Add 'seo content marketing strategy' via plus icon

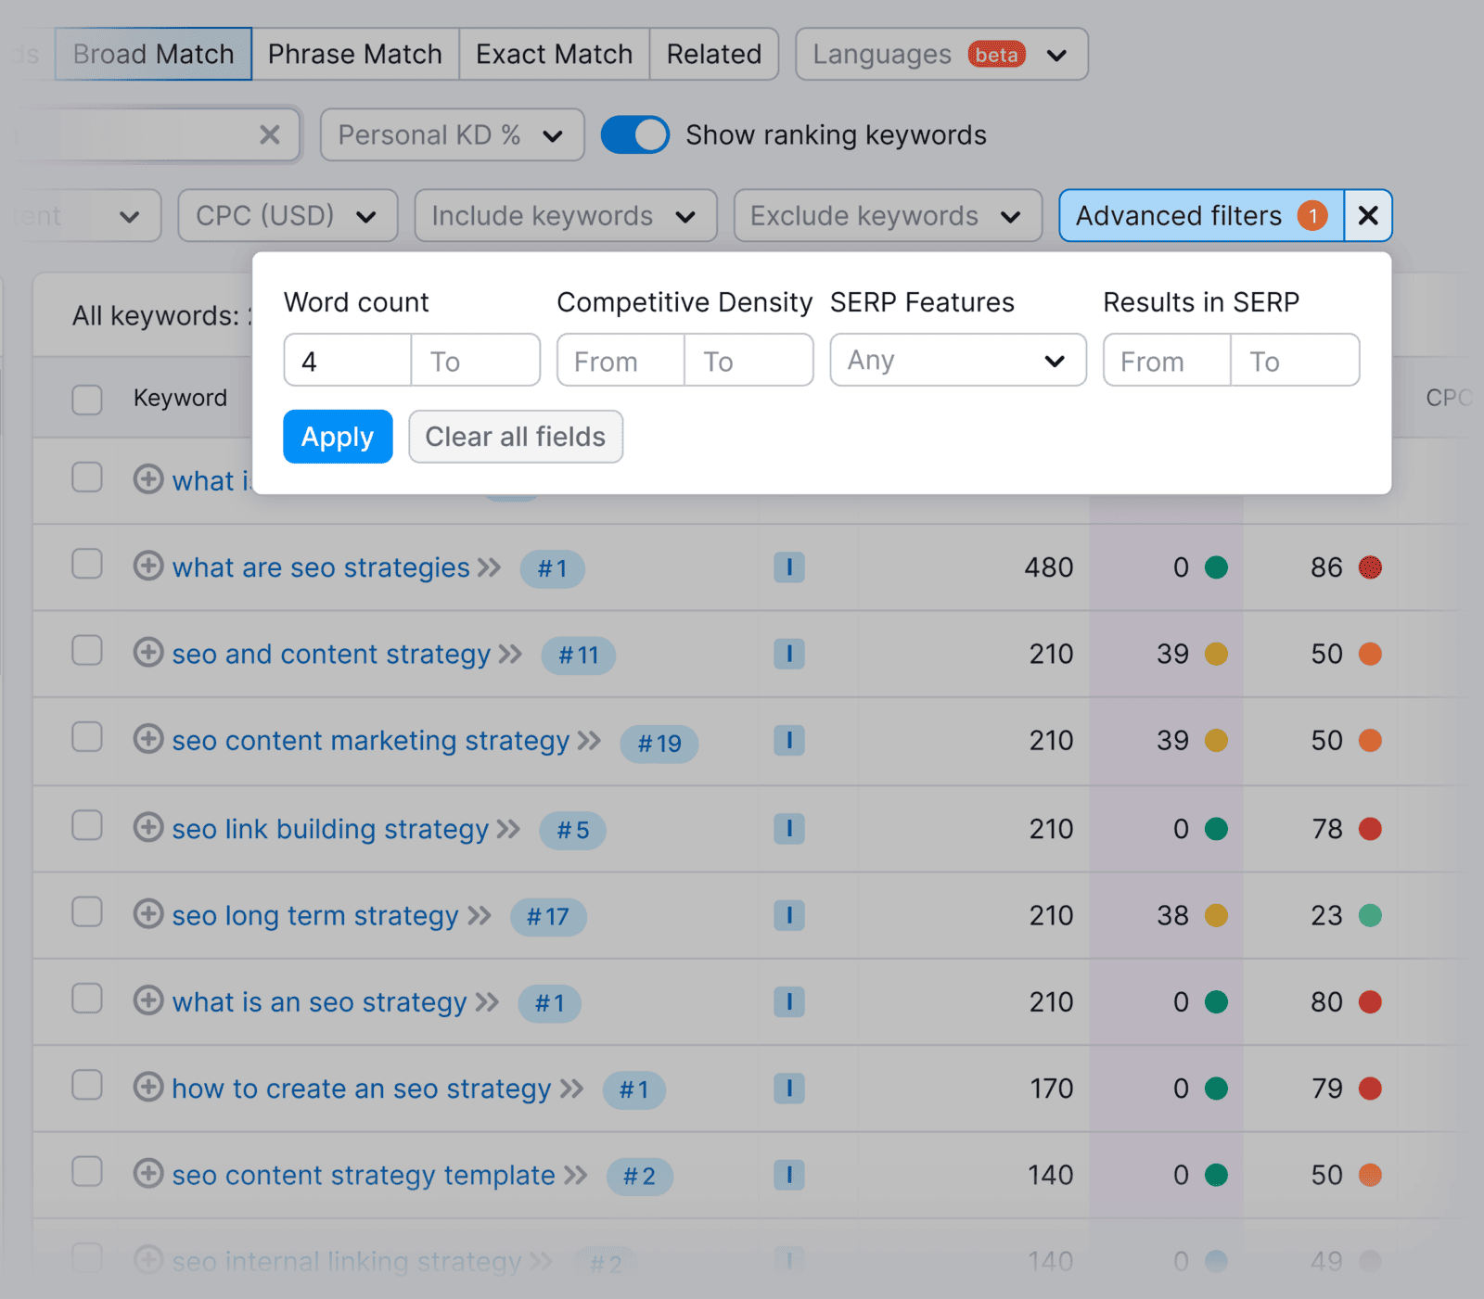[148, 739]
